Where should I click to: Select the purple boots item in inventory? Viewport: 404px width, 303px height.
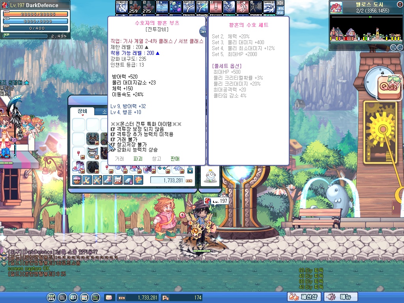(79, 167)
